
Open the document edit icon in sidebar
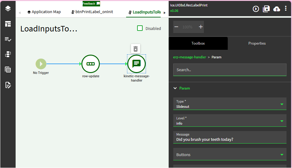[x=8, y=85]
